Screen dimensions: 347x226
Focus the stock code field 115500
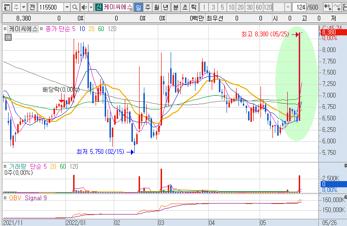pos(51,8)
